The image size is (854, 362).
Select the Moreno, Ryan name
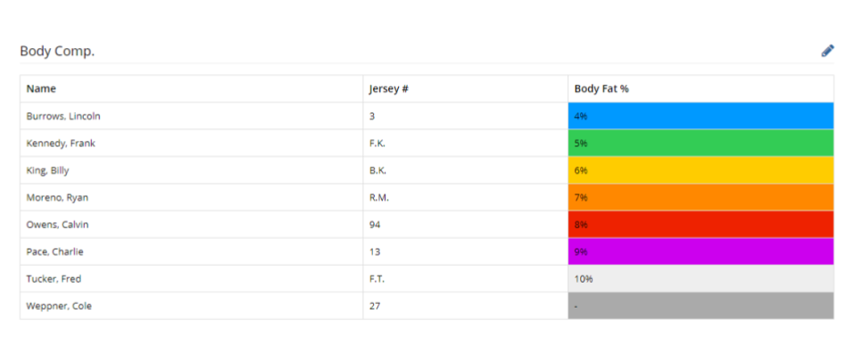[x=57, y=198]
